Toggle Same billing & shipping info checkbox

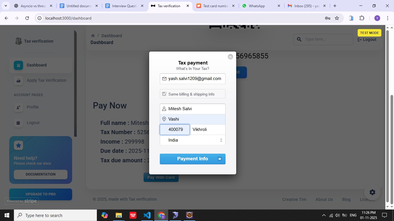(x=164, y=94)
